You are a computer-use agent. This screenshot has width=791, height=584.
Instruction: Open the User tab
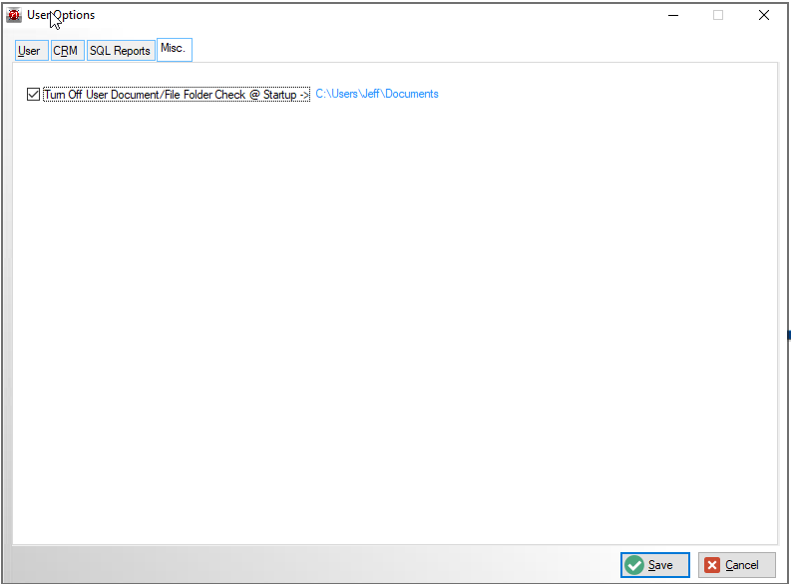tap(31, 51)
